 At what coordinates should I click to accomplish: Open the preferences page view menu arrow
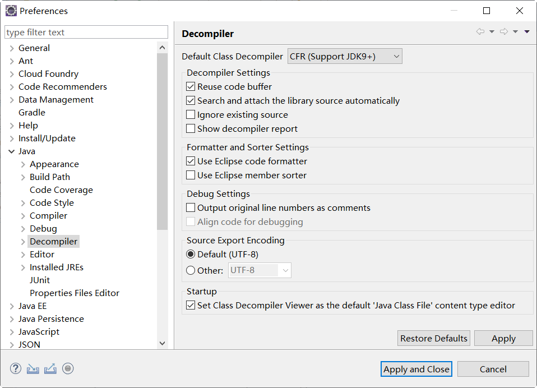point(527,31)
